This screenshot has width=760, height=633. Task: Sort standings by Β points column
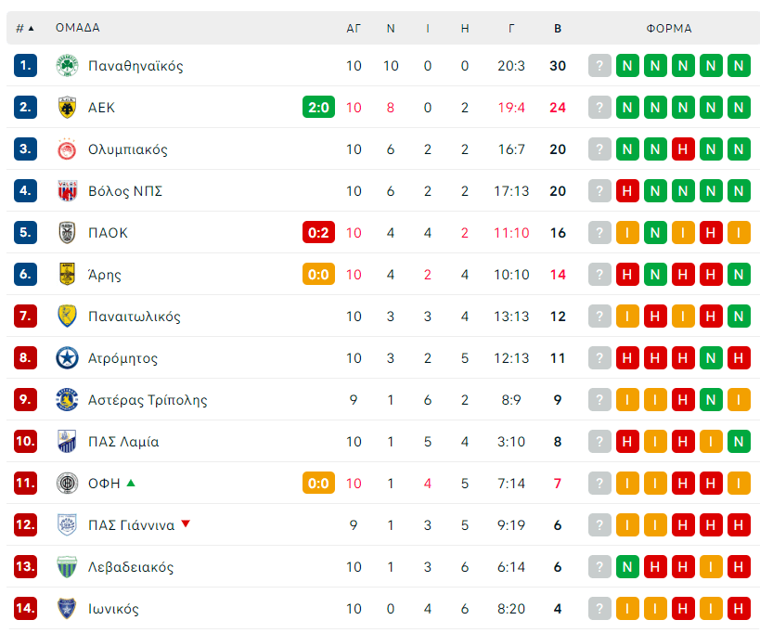(x=558, y=28)
